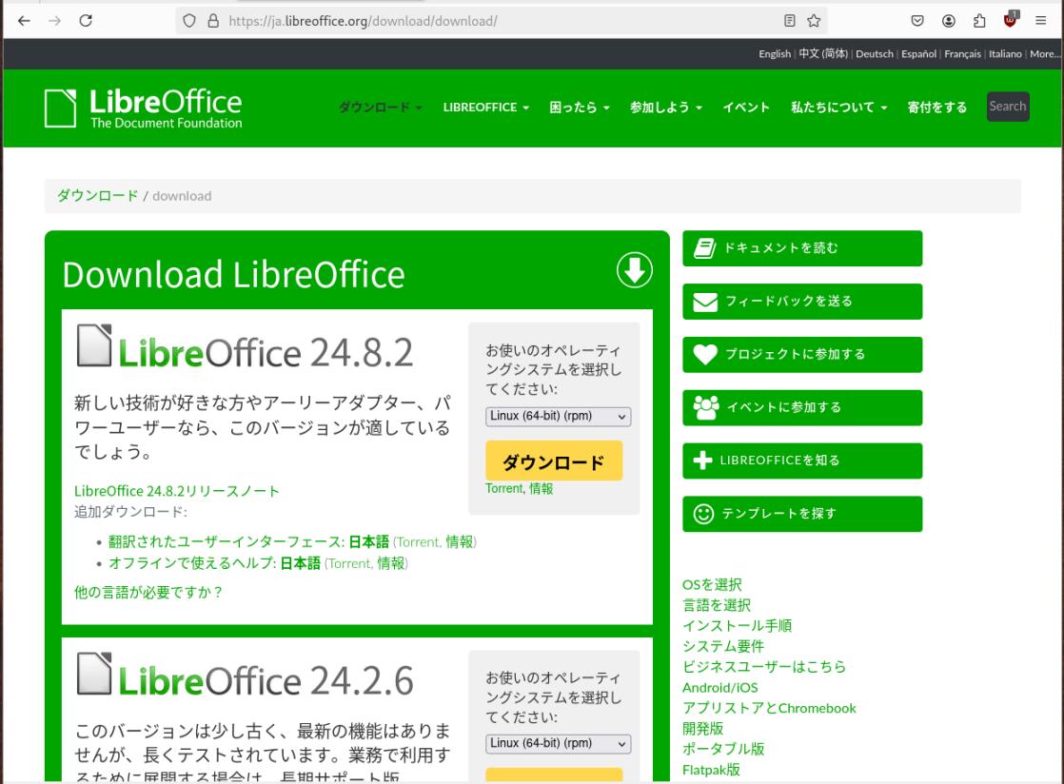Open the shield tracking protection icon
The height and width of the screenshot is (784, 1064).
tap(189, 21)
